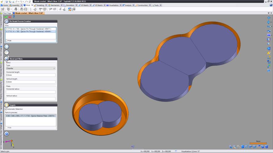Screen dimensions: 273x153
Task: Toggle the Hide checkbox under Parts to process
Action: pos(6,128)
